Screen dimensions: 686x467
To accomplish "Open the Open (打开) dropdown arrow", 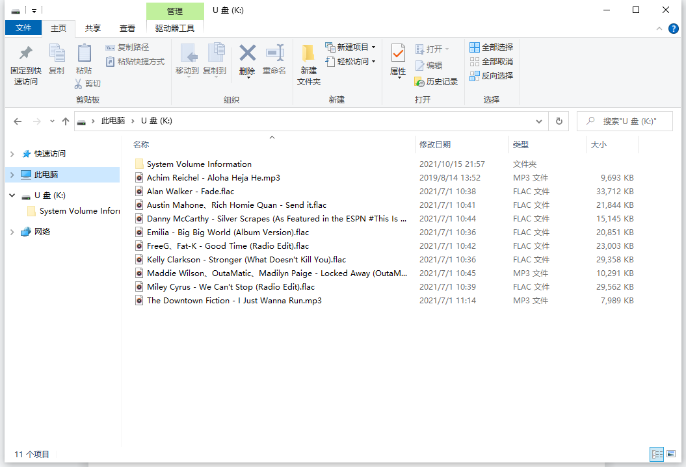I will click(x=447, y=49).
